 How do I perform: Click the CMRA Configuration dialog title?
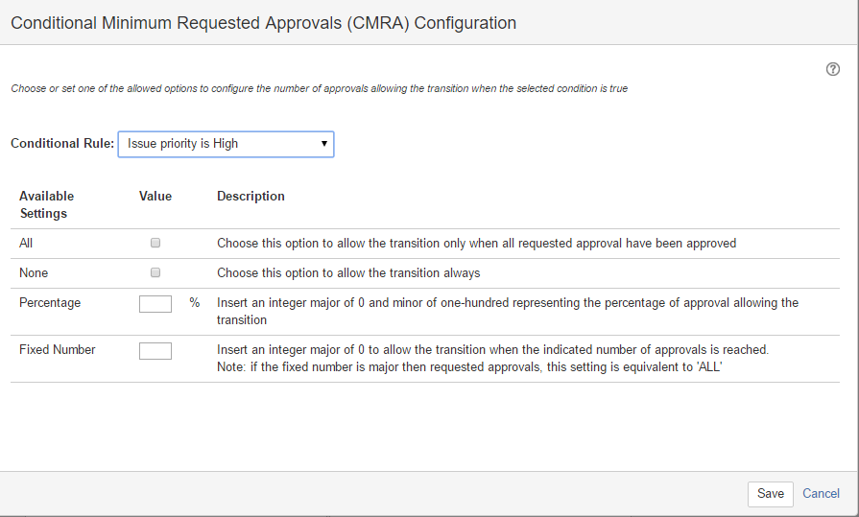pyautogui.click(x=263, y=23)
